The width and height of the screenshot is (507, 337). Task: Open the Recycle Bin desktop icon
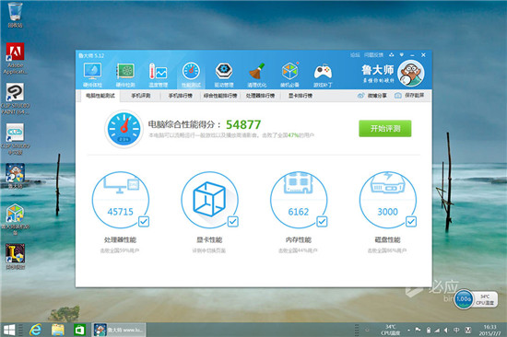pos(15,15)
